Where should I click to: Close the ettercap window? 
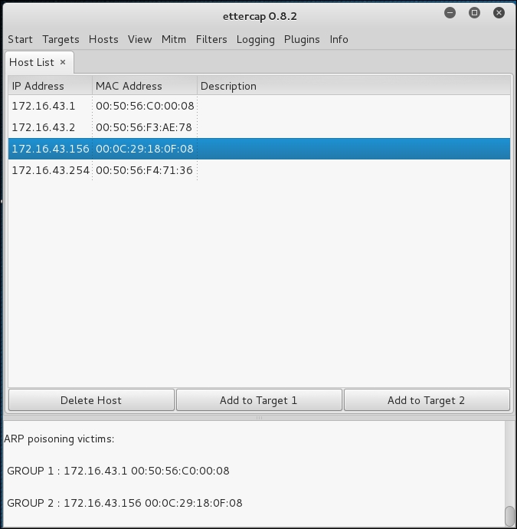(x=499, y=13)
